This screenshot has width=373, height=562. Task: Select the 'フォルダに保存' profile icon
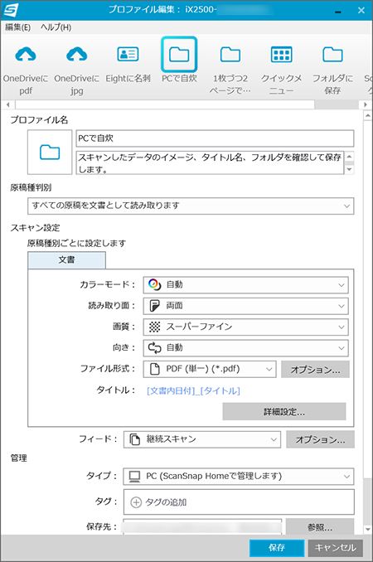click(x=332, y=55)
